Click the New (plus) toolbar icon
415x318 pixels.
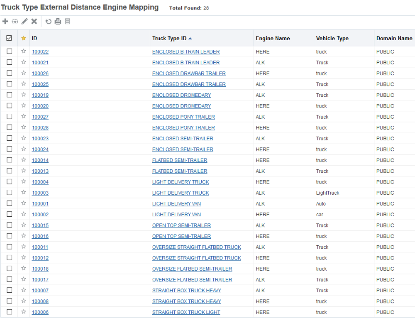click(5, 22)
